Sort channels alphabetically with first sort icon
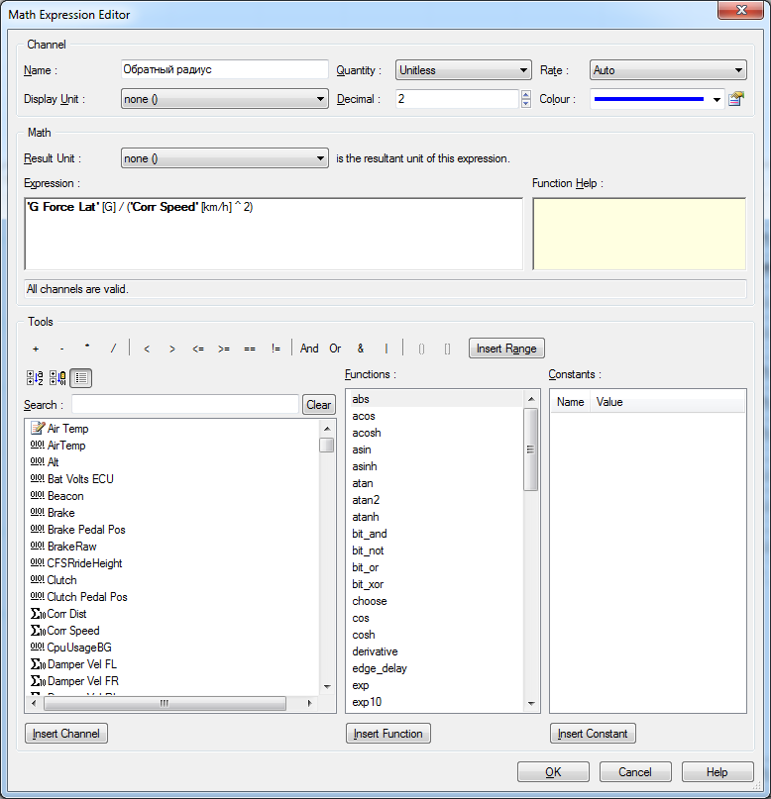 [35, 377]
